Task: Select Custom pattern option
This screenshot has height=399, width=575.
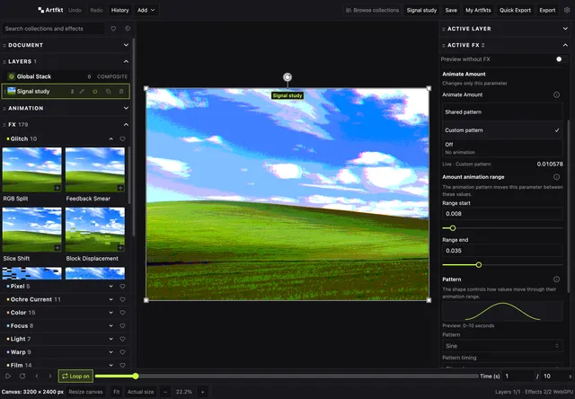Action: (x=502, y=130)
